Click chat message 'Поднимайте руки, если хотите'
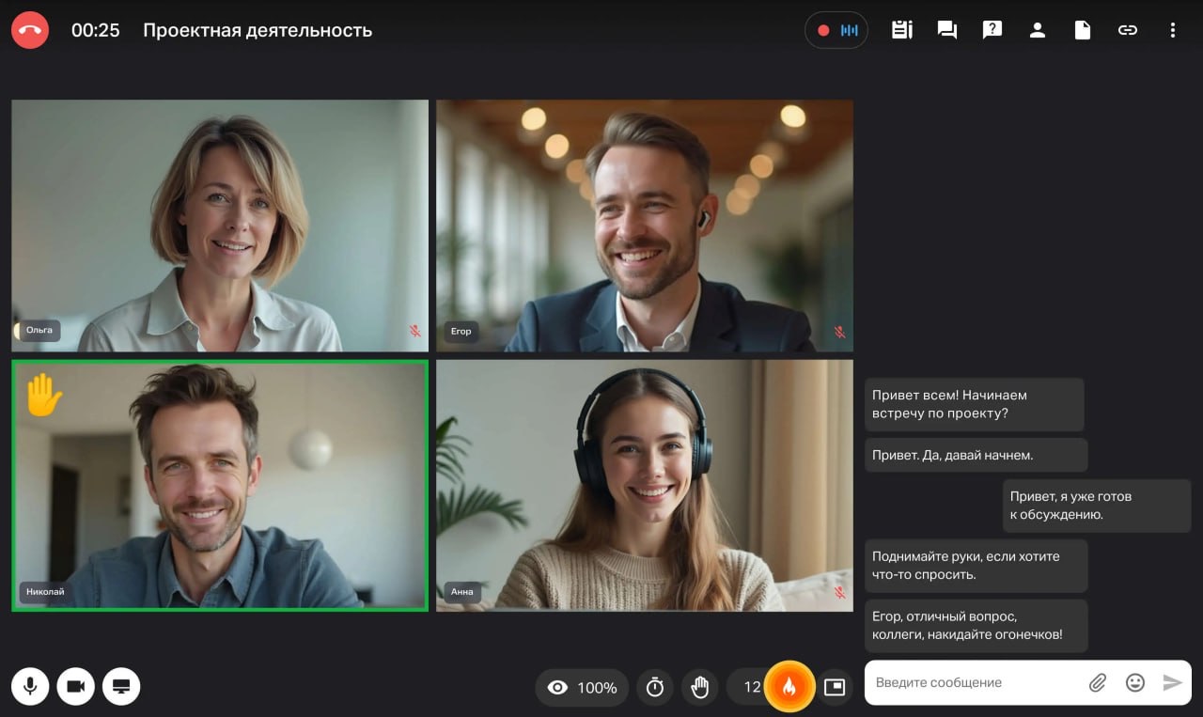The image size is (1203, 717). coord(976,566)
